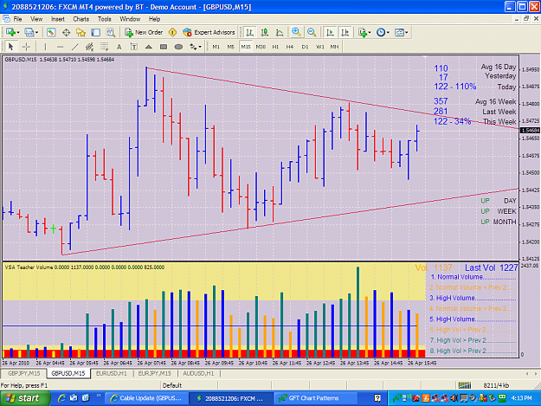Expand the New Chart dropdown arrow
This screenshot has width=541, height=406.
pyautogui.click(x=18, y=32)
